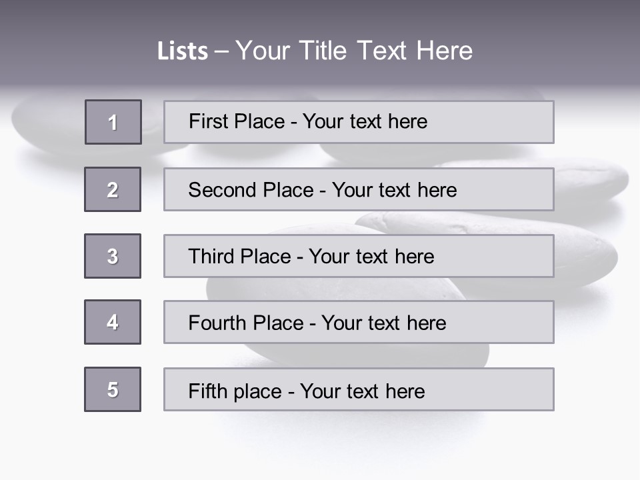Select the 'Your Title Text Here' title text
The width and height of the screenshot is (640, 480).
click(354, 51)
